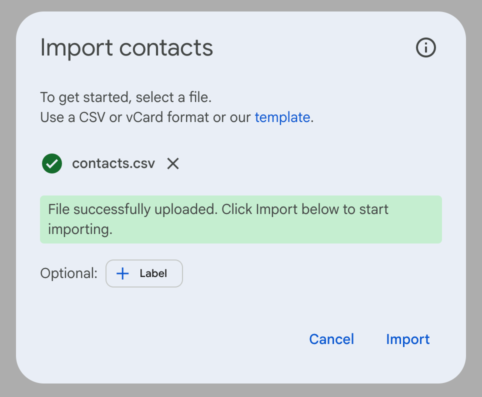The image size is (482, 397).
Task: Click the Optional: label text
Action: (68, 273)
